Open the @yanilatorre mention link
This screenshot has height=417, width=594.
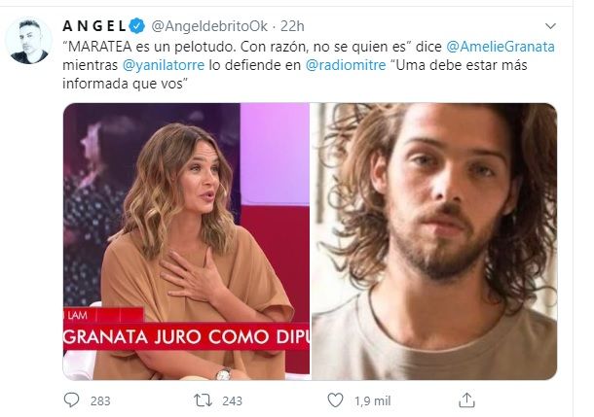click(x=164, y=65)
